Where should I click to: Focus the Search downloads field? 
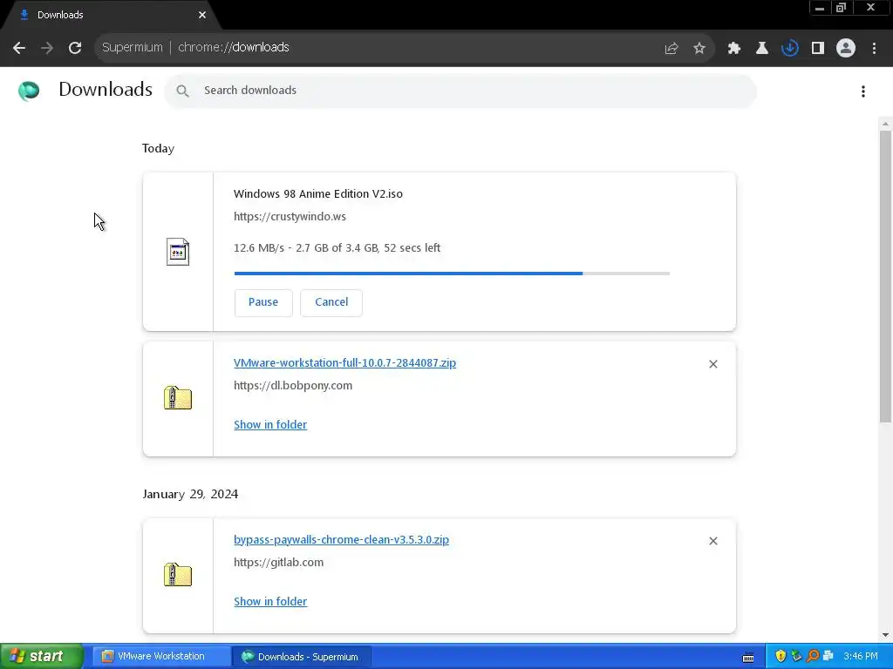click(x=460, y=91)
